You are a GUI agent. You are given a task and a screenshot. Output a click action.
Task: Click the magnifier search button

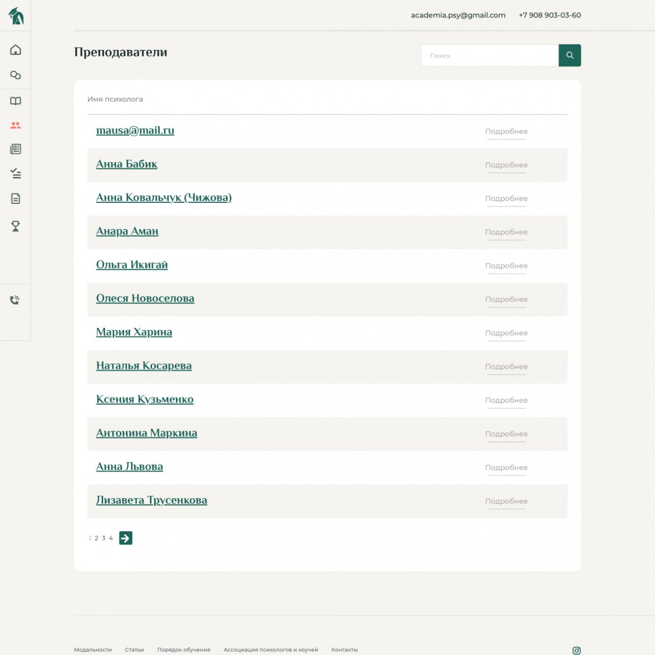tap(569, 55)
